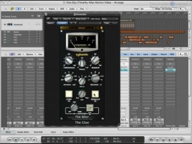Click the yellow cytomic logo icon in preset bar
Viewport: 192px width, 144px height.
click(101, 28)
